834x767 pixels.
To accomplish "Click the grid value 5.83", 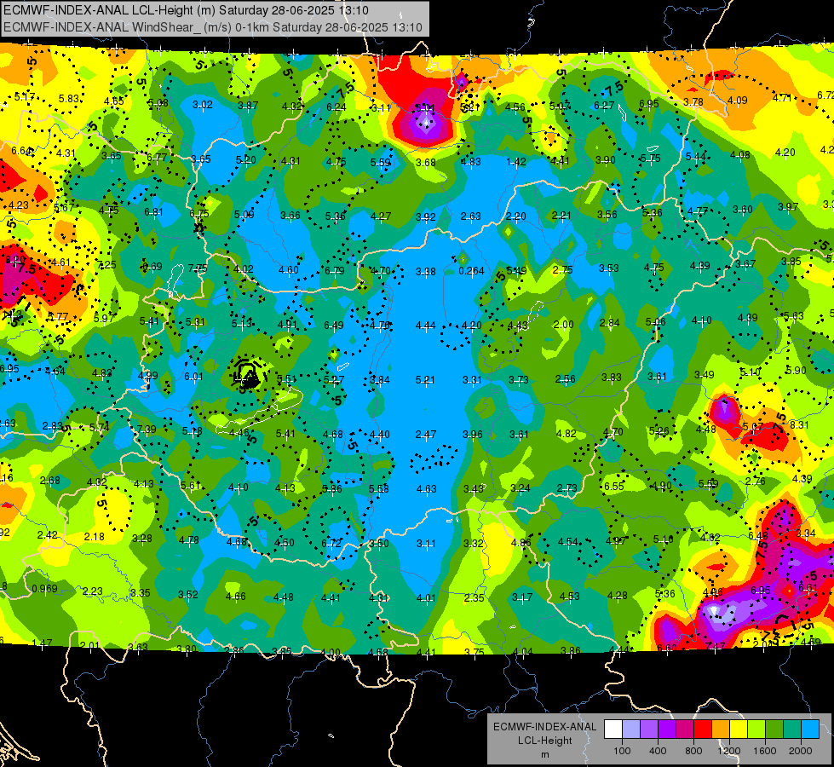I will click(69, 99).
